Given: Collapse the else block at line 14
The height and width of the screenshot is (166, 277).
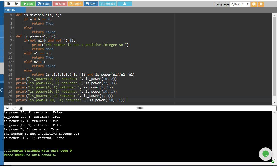Looking at the screenshot, I should 13,70.
